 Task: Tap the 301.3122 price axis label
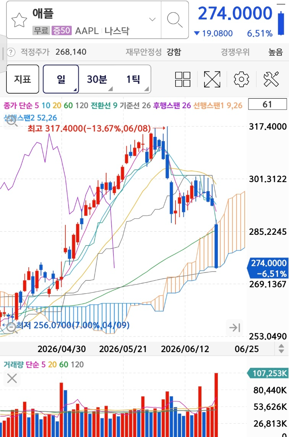click(x=268, y=179)
